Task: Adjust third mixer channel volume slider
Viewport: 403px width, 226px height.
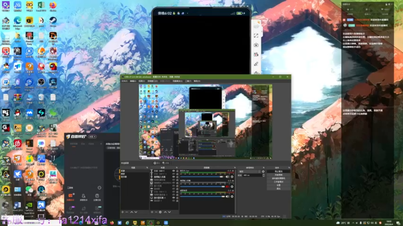Action: click(203, 196)
